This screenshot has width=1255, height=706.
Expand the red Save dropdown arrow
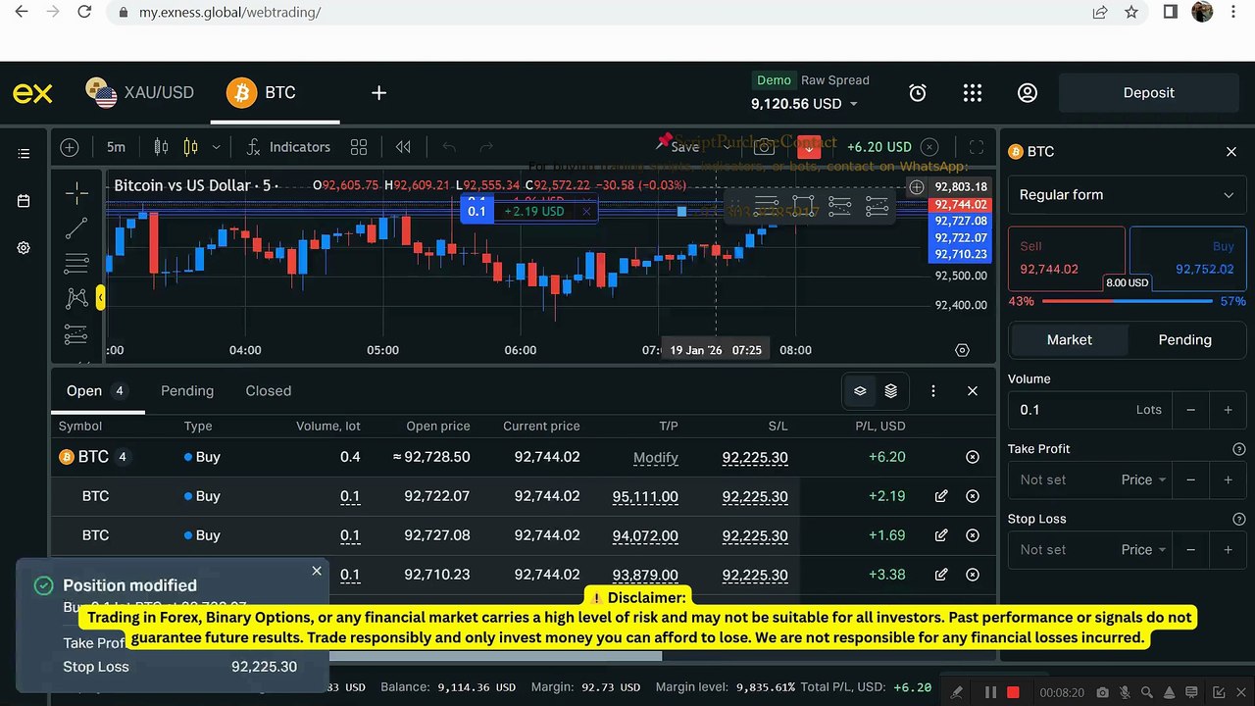(809, 147)
